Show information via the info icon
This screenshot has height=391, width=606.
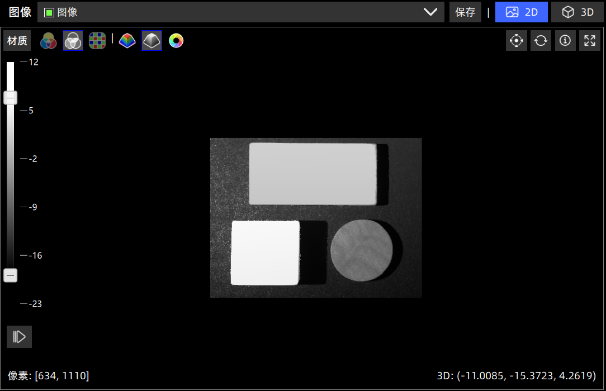565,41
